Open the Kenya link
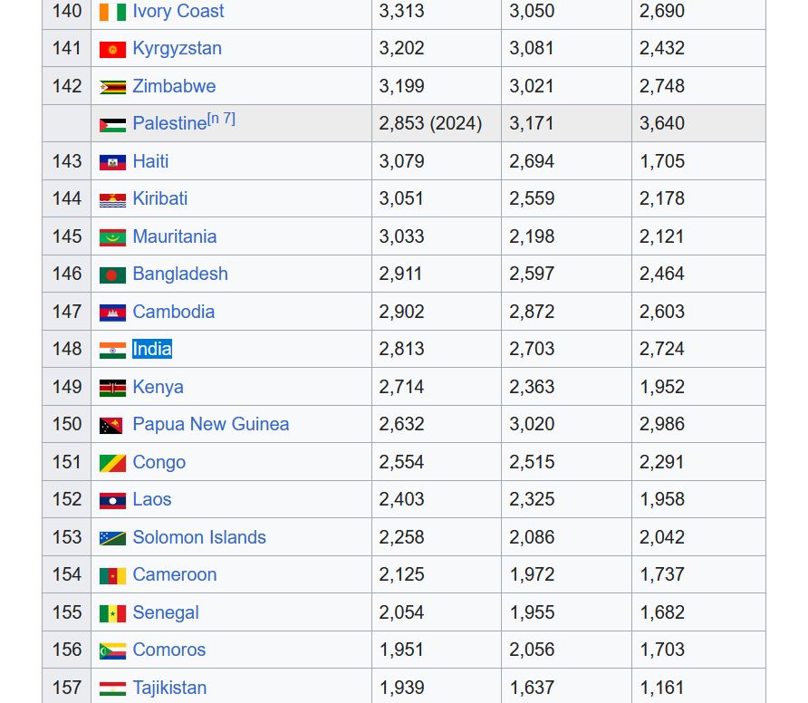Viewport: 808px width, 703px height. coord(158,387)
